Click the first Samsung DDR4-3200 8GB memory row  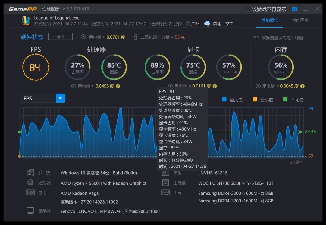236,193
